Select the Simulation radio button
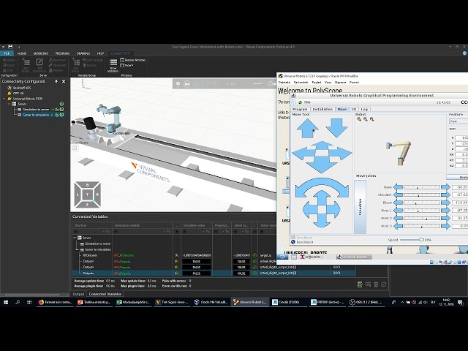 pyautogui.click(x=294, y=237)
